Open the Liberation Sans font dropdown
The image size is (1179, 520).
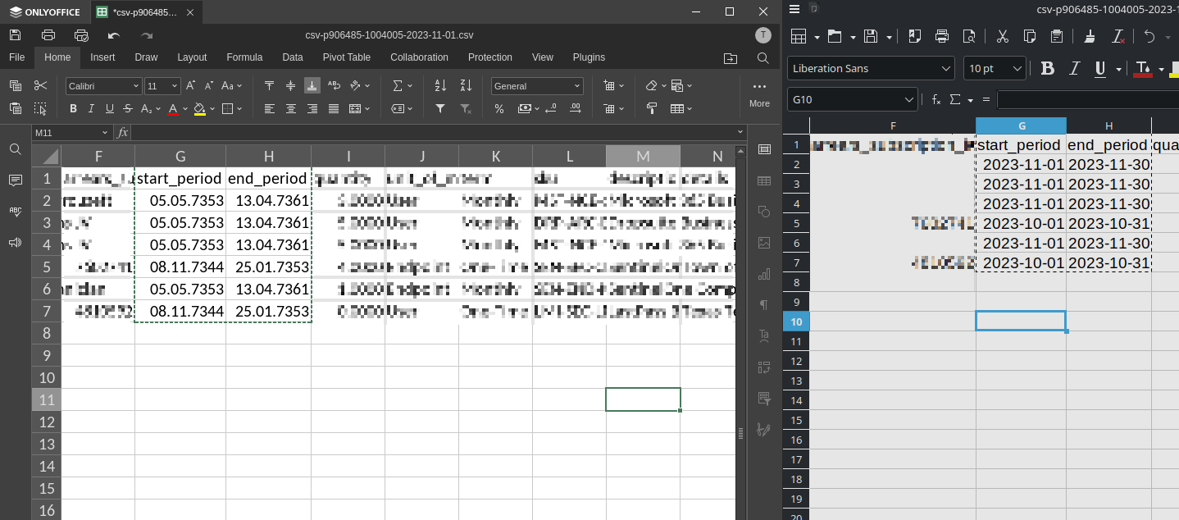coord(871,68)
